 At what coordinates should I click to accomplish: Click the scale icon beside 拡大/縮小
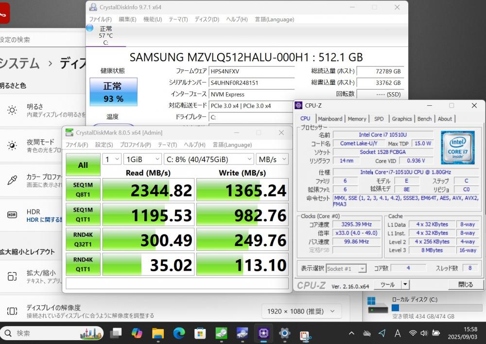click(12, 276)
